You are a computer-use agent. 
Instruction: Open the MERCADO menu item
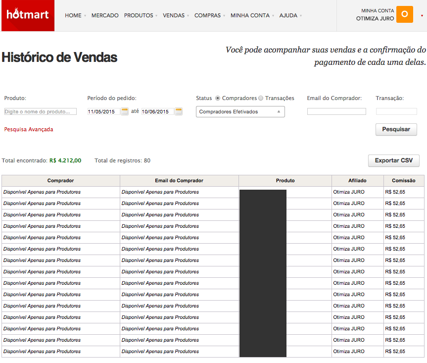(105, 15)
